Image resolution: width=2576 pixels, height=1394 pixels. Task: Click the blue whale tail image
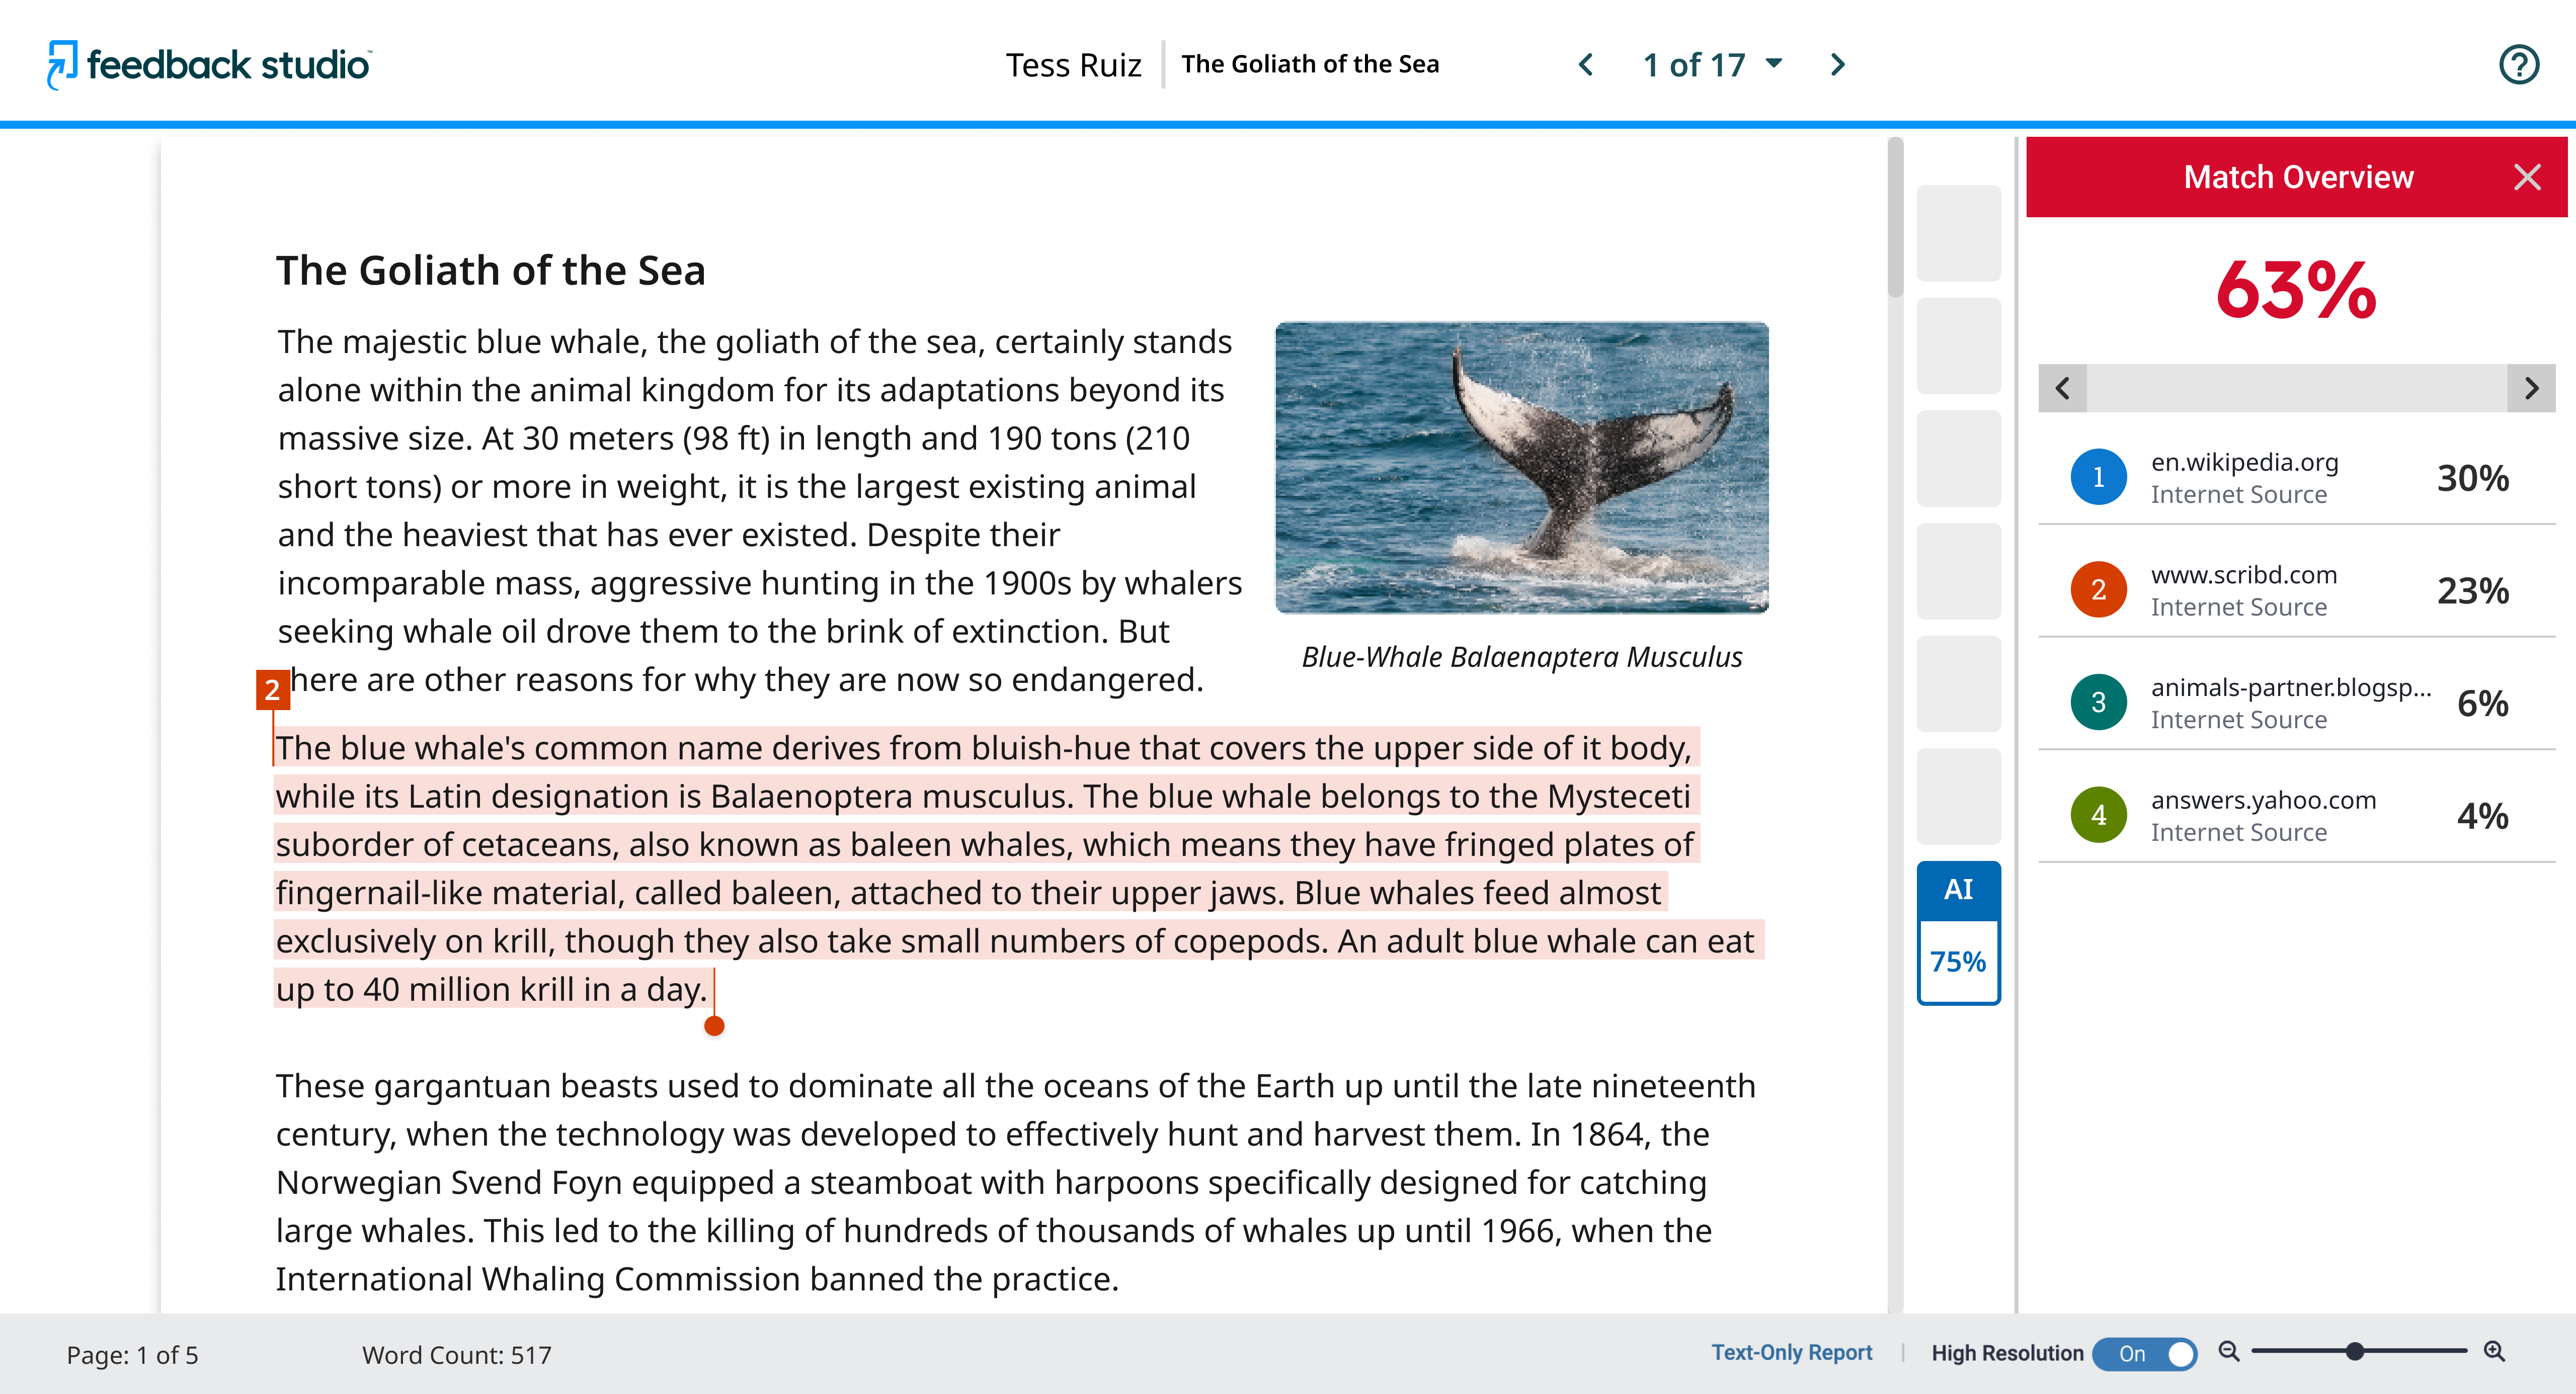1521,467
